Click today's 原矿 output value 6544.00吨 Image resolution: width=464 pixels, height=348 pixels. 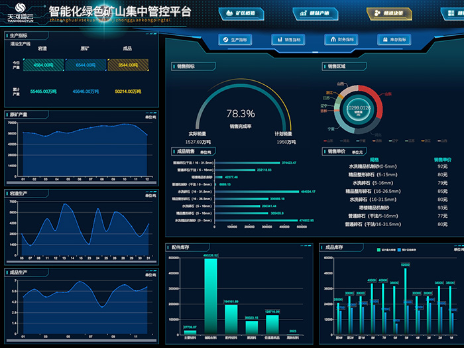click(x=86, y=65)
